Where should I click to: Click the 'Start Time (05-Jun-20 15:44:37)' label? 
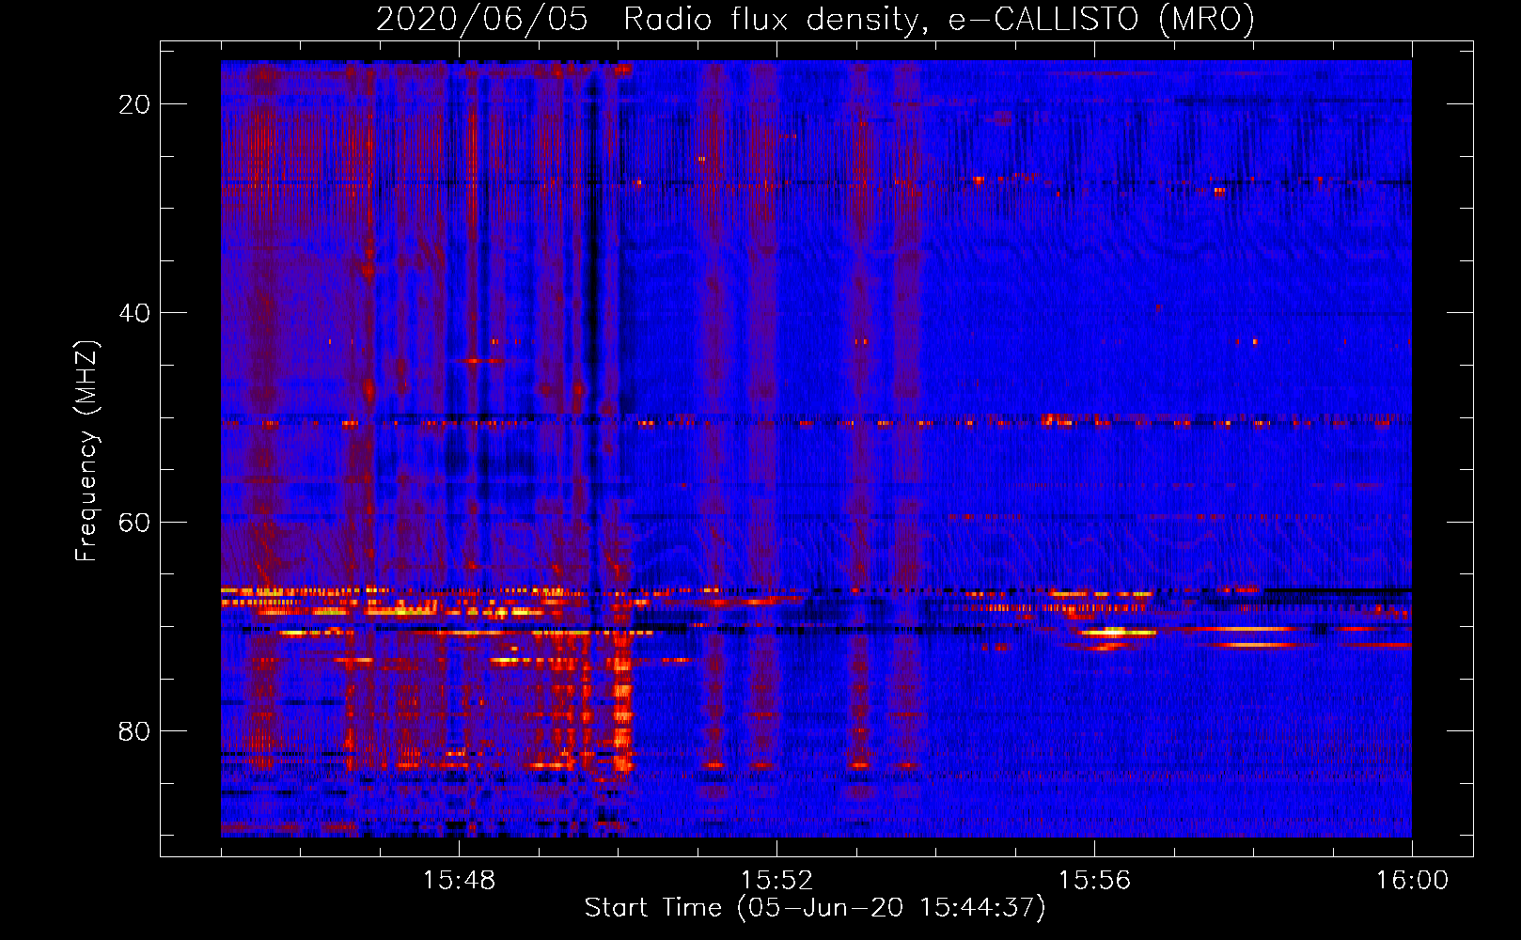coord(815,908)
